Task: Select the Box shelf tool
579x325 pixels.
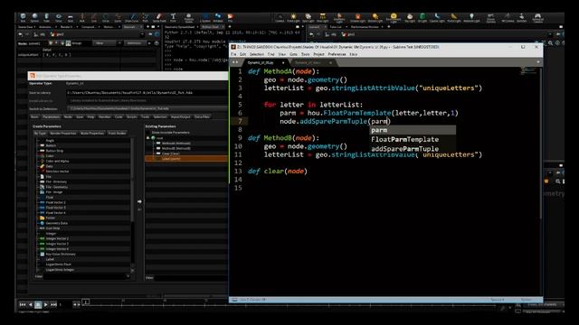Action: pyautogui.click(x=23, y=18)
